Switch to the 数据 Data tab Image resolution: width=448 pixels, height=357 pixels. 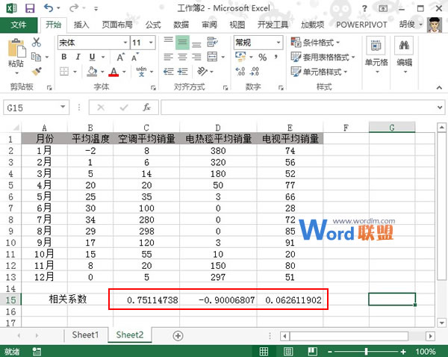point(181,25)
